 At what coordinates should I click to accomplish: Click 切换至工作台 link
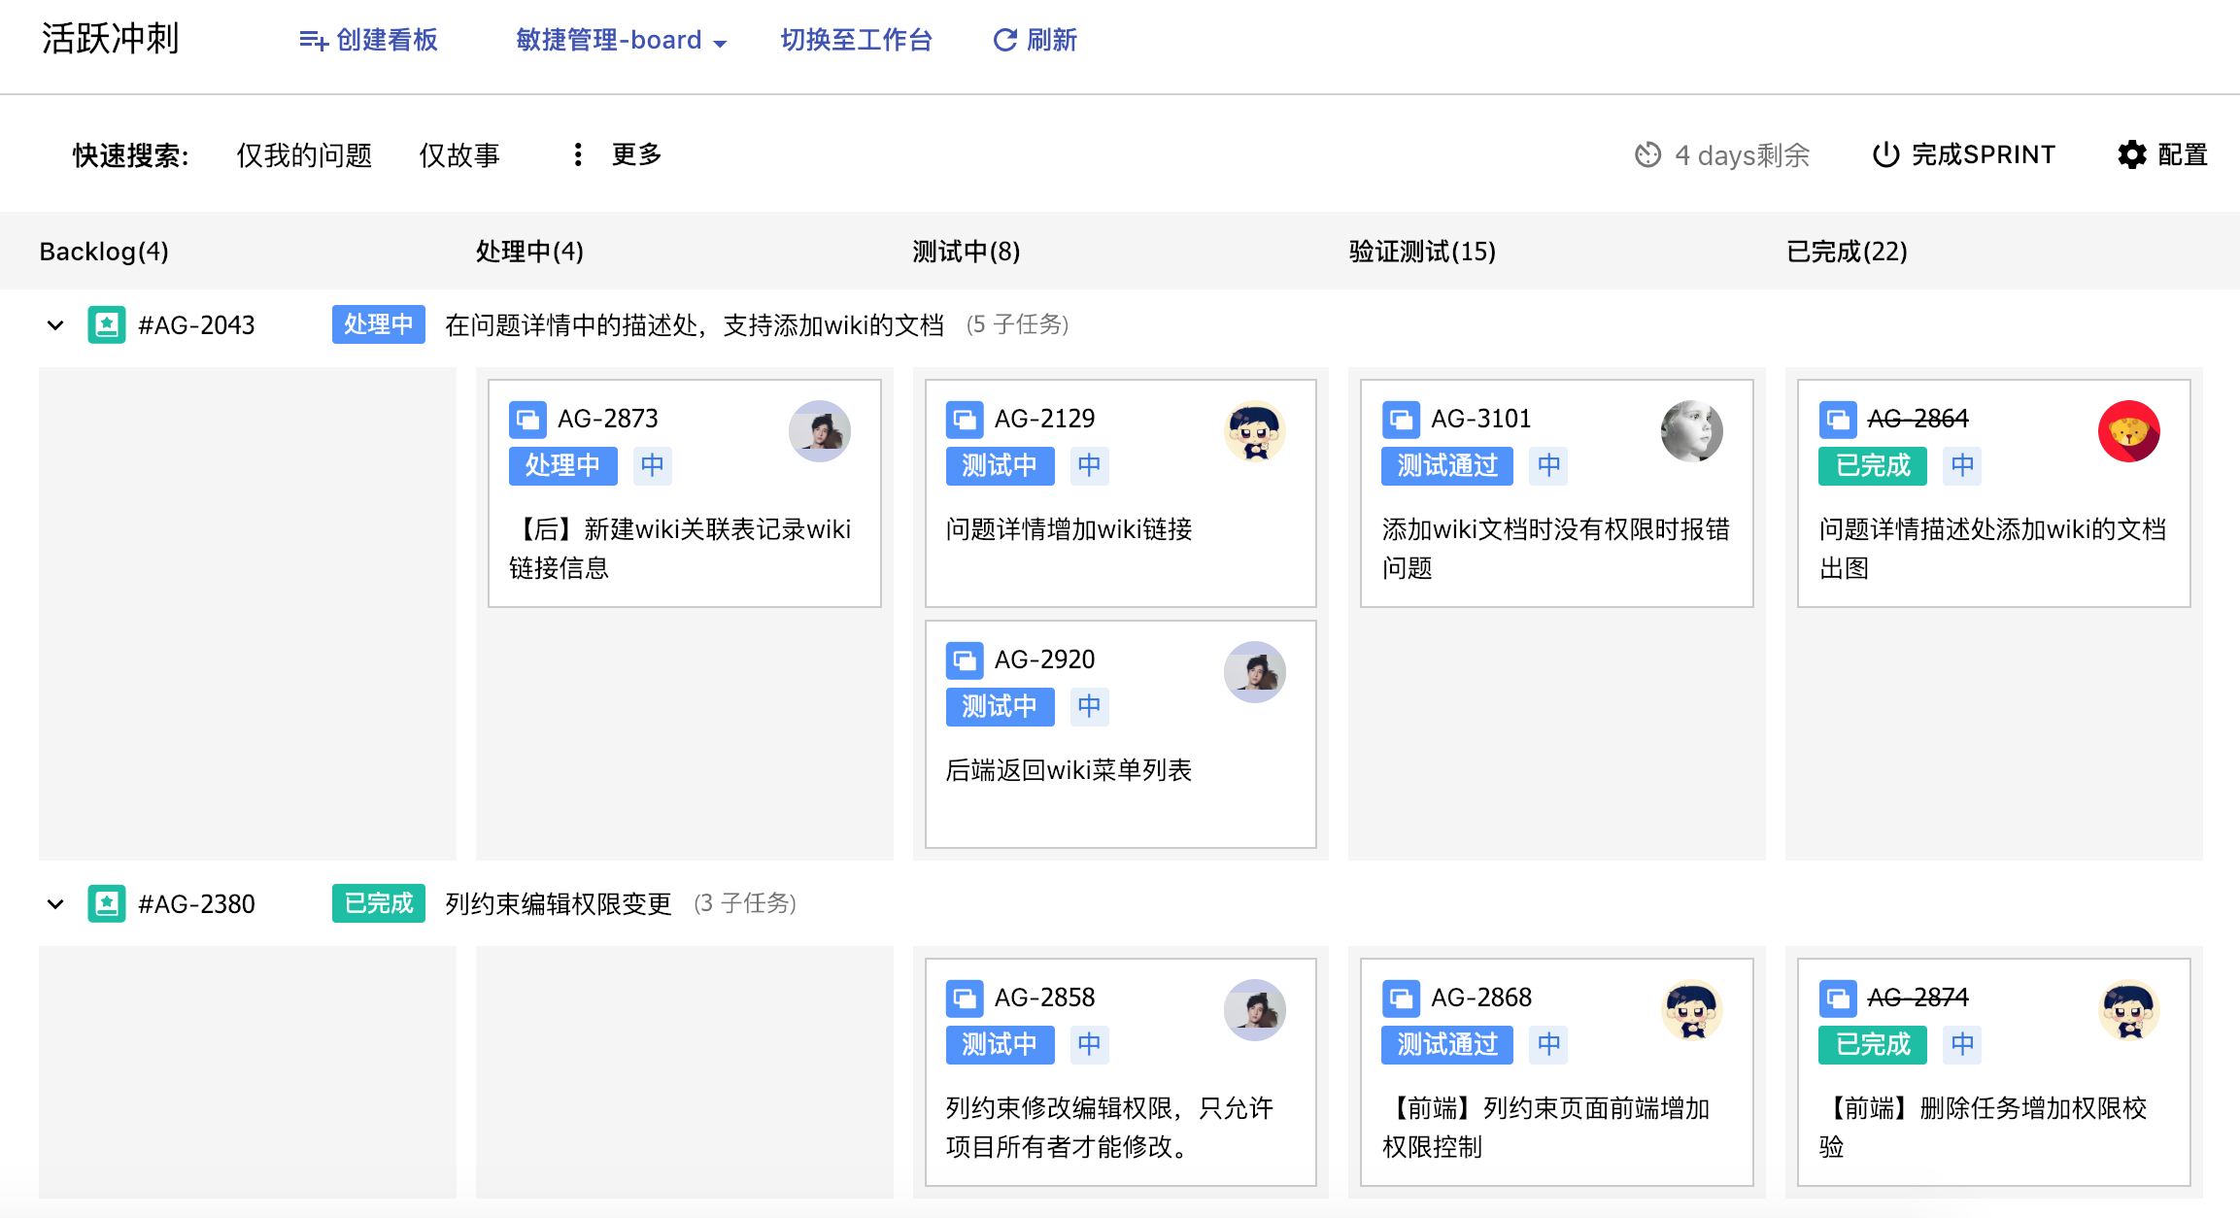click(856, 40)
